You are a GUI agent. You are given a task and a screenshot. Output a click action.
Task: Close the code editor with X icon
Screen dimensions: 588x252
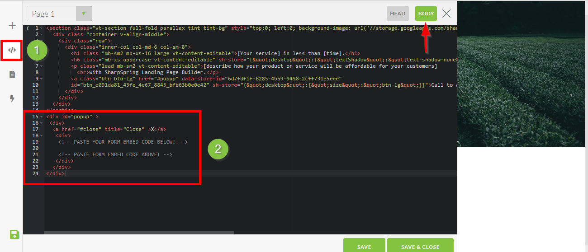446,14
